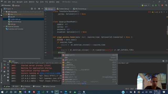Click the CRLF line separator in status bar
This screenshot has width=168, height=94.
tap(132, 89)
